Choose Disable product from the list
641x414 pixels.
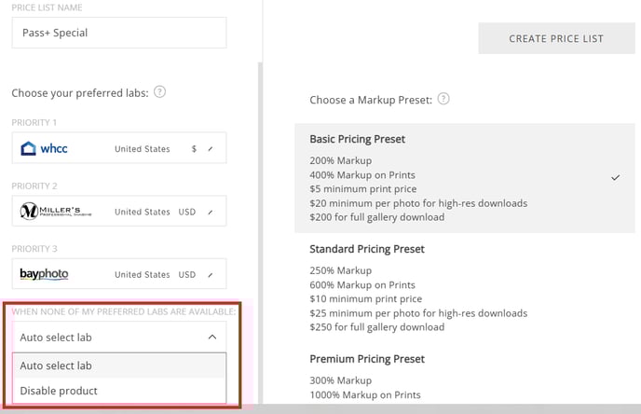coord(119,391)
